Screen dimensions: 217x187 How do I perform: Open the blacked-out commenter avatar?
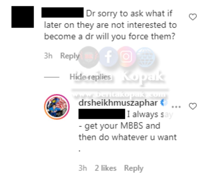point(23,17)
